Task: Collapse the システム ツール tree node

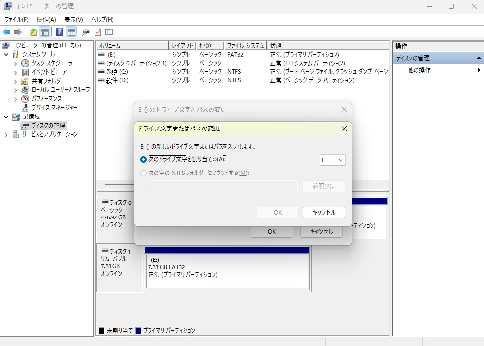Action: pyautogui.click(x=6, y=54)
